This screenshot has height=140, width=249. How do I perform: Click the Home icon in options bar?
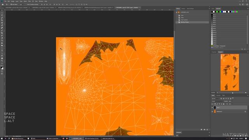click(3, 4)
